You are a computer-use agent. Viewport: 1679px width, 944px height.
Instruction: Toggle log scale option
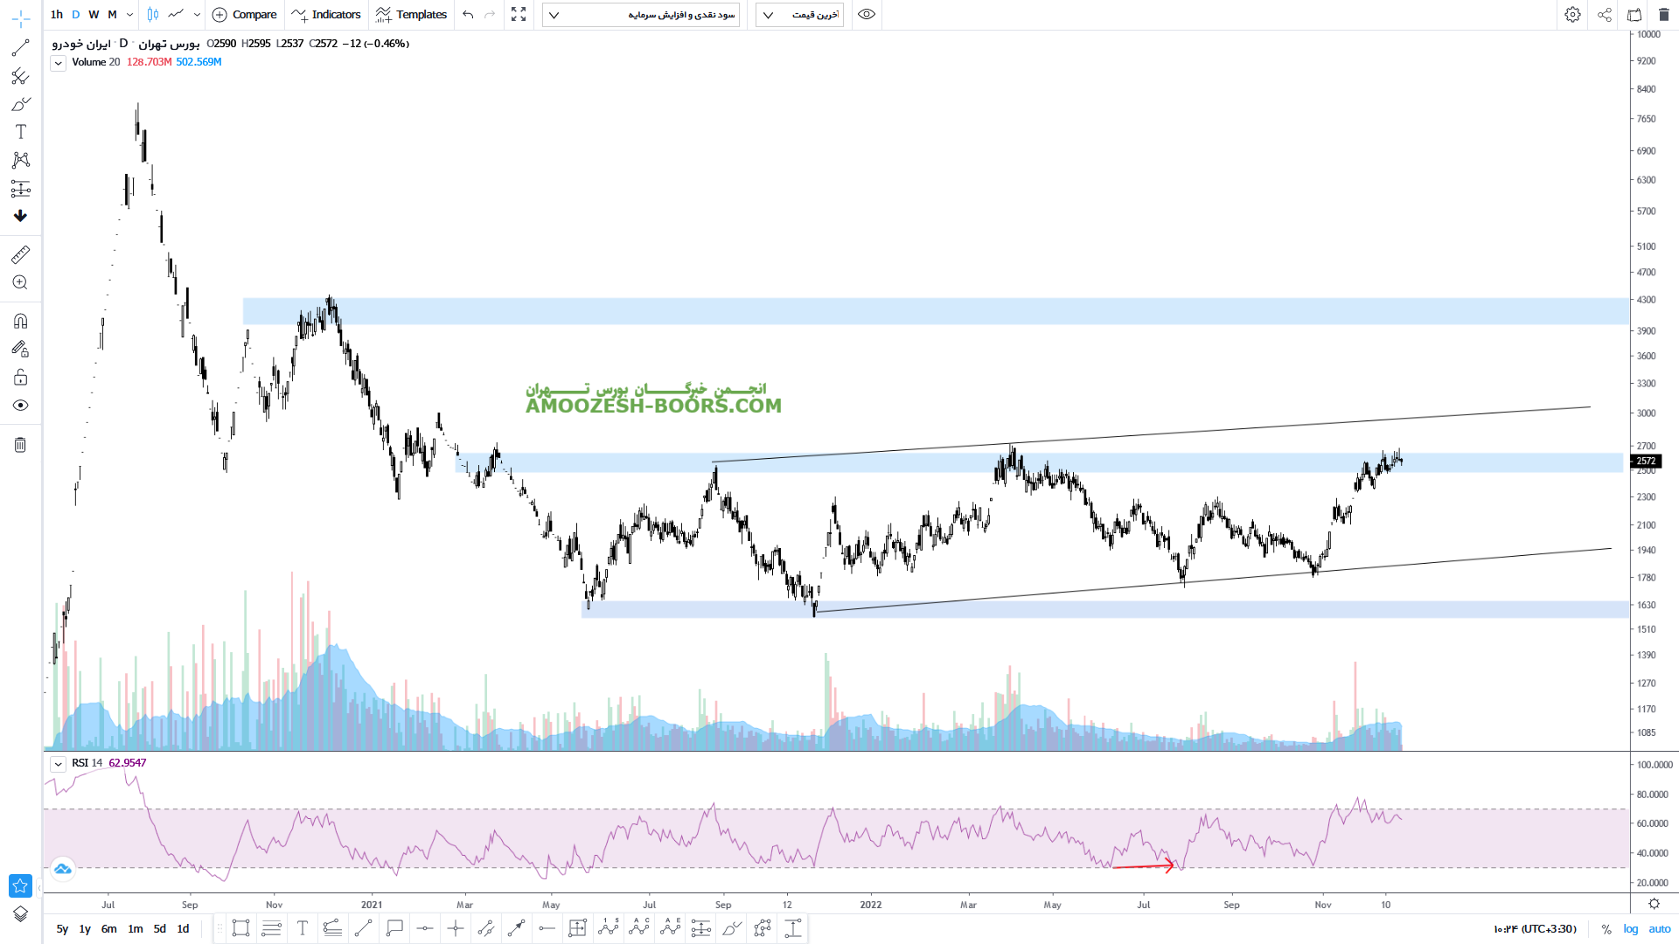(x=1630, y=928)
